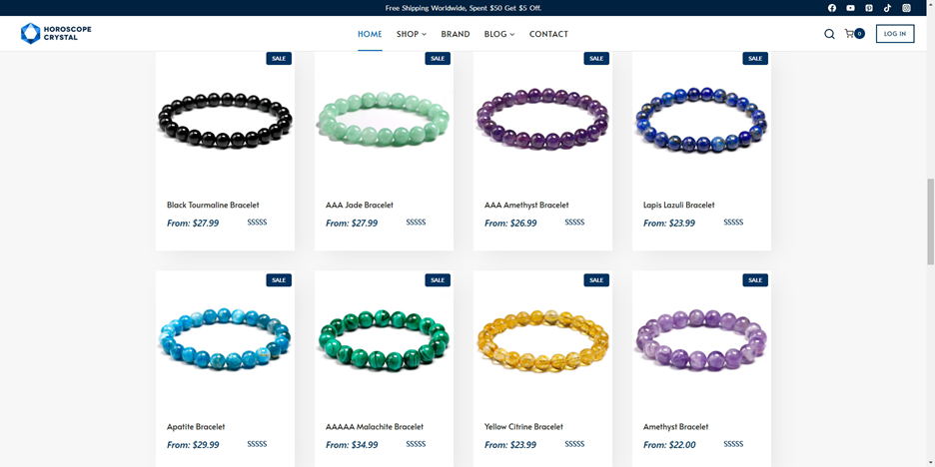Click the AAA Jade Bracelet star rating
The image size is (935, 467).
pyautogui.click(x=416, y=223)
